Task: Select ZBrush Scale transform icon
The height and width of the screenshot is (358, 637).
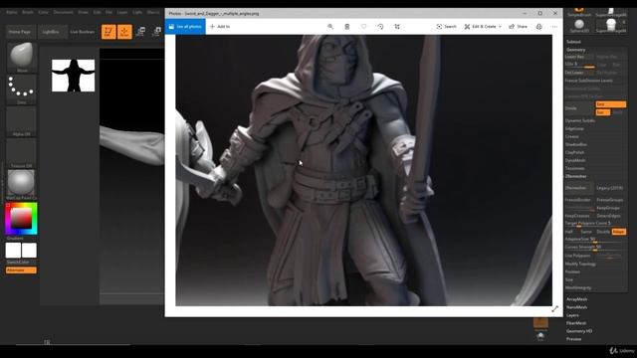Action: pyautogui.click(x=156, y=32)
